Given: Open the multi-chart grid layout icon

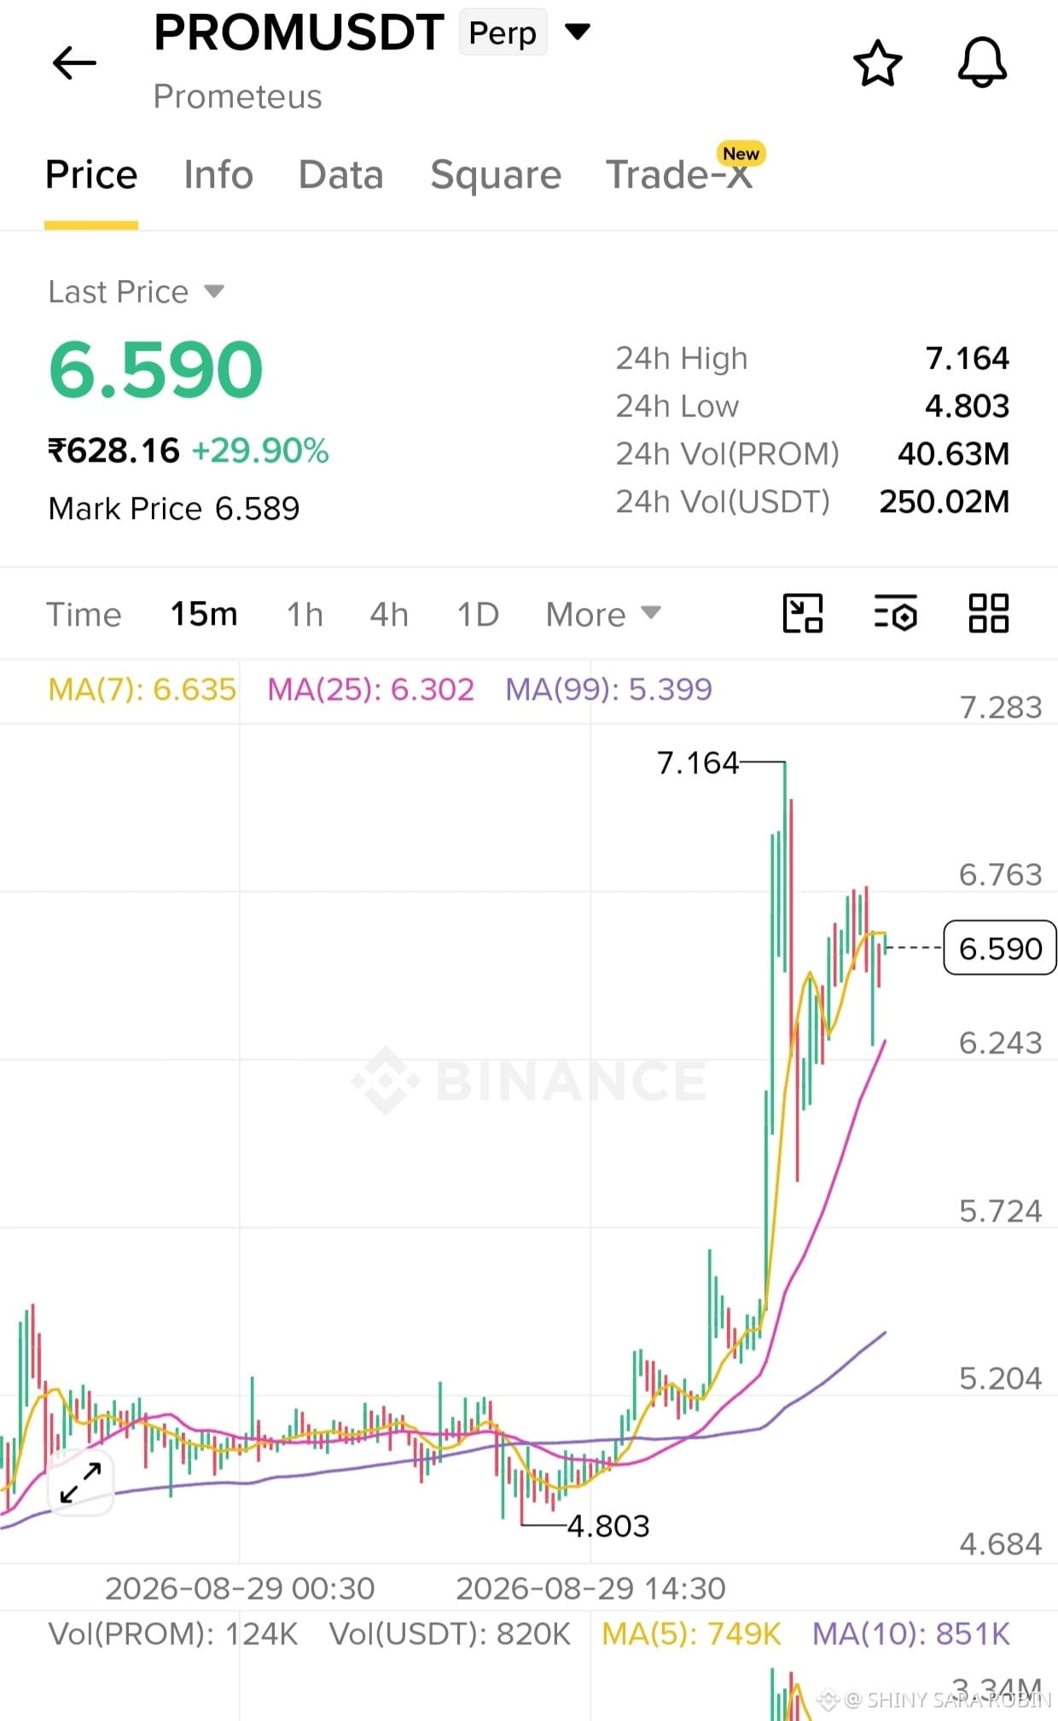Looking at the screenshot, I should coord(989,613).
